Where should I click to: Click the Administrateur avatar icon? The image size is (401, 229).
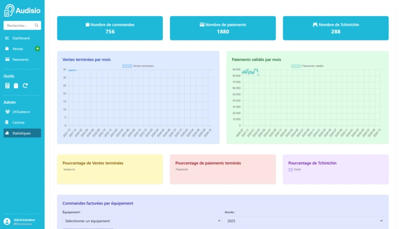pyautogui.click(x=7, y=221)
